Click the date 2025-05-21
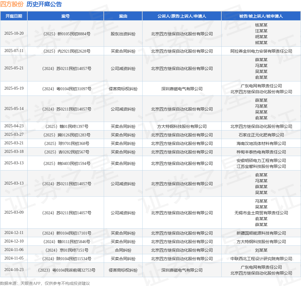Image resolution: width=301 pixels, height=286 pixels. [14, 68]
